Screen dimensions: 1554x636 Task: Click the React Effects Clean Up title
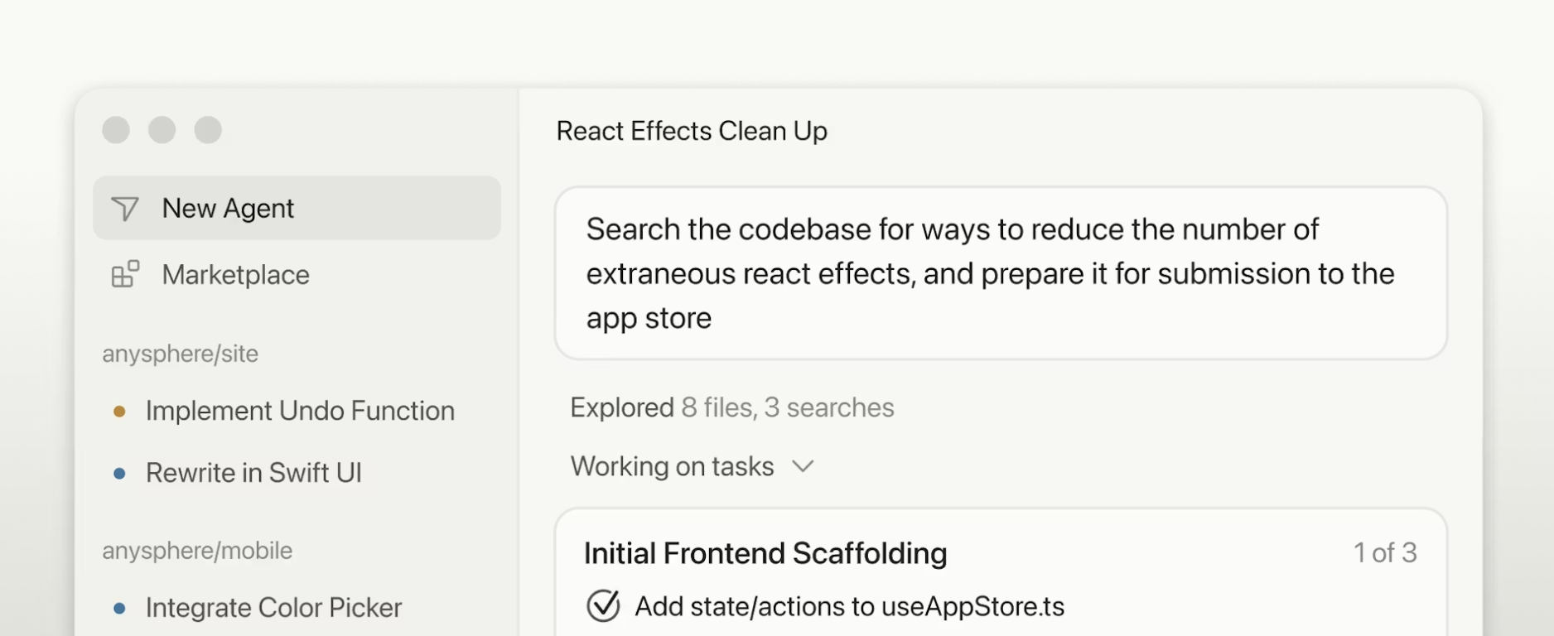692,131
